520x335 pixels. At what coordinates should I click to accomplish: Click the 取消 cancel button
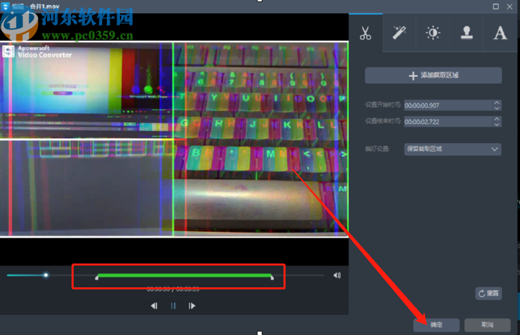[x=487, y=325]
